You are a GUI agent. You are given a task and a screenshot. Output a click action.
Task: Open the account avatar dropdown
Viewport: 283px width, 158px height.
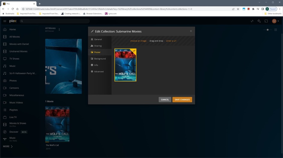click(x=276, y=21)
